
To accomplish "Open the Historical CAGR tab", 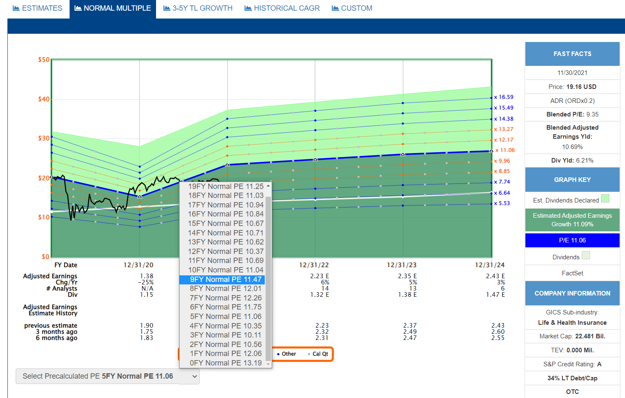I will click(x=282, y=8).
